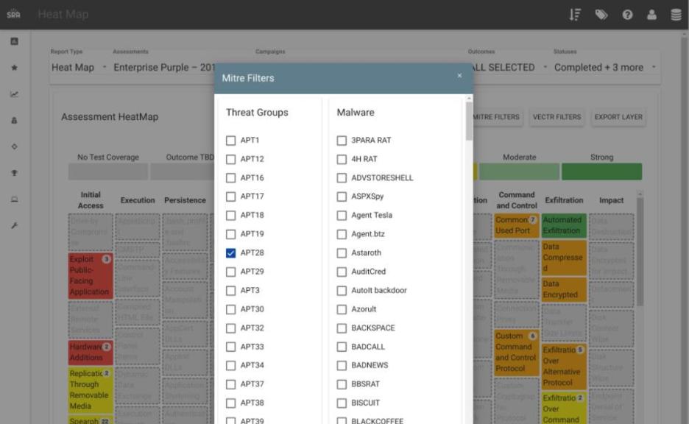Select Exploit Public-Facing Application cell

click(91, 275)
